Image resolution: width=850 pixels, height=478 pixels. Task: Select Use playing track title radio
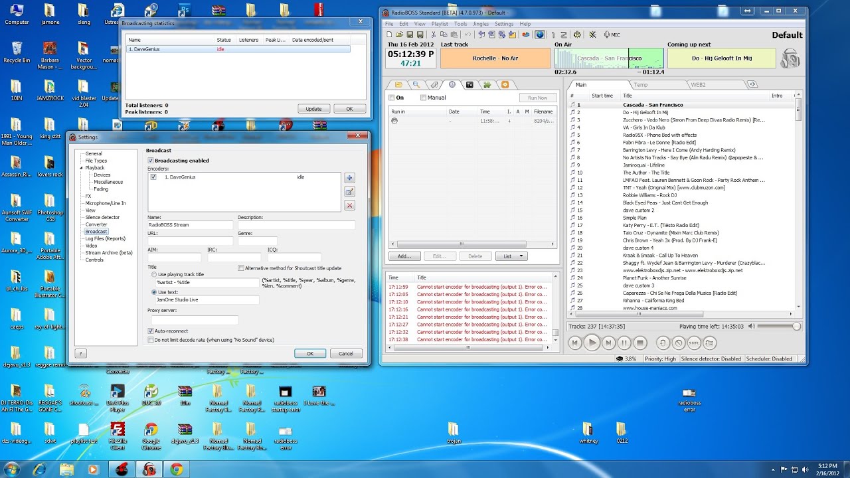point(154,274)
